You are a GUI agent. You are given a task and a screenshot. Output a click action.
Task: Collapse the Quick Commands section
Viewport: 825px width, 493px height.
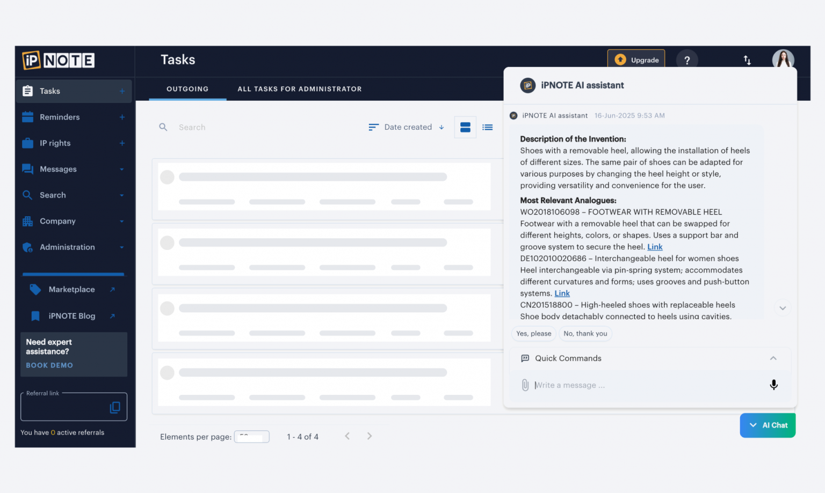click(x=773, y=358)
